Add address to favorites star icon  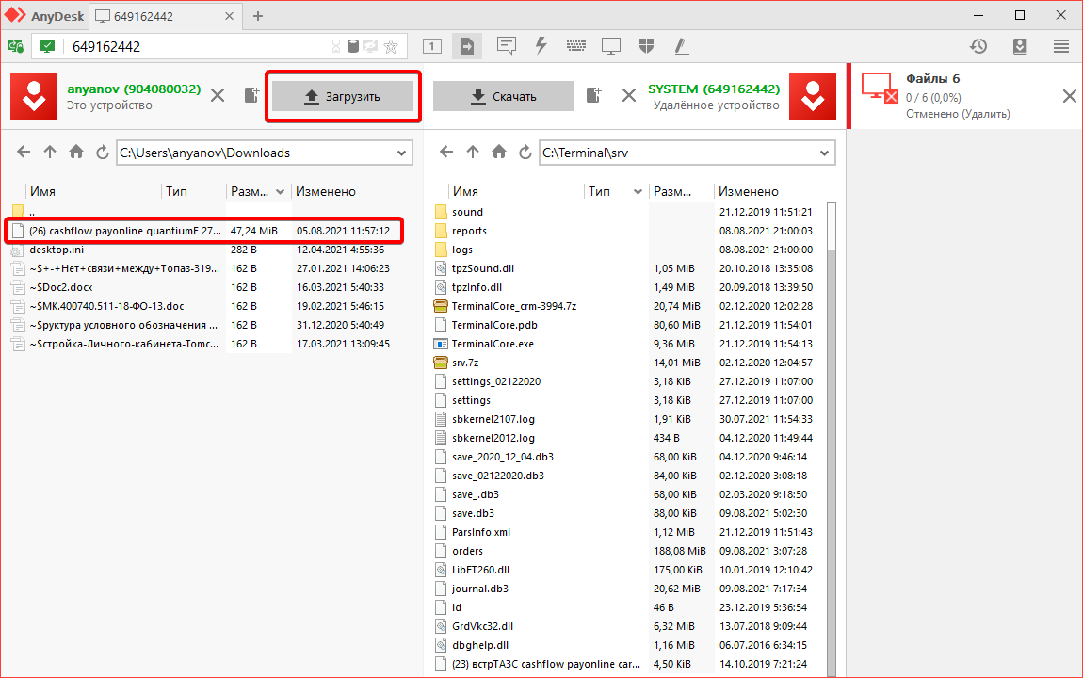(x=391, y=46)
